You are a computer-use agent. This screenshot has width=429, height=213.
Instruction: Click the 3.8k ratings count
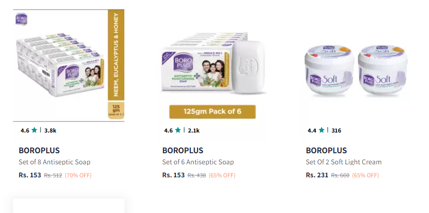tap(50, 130)
